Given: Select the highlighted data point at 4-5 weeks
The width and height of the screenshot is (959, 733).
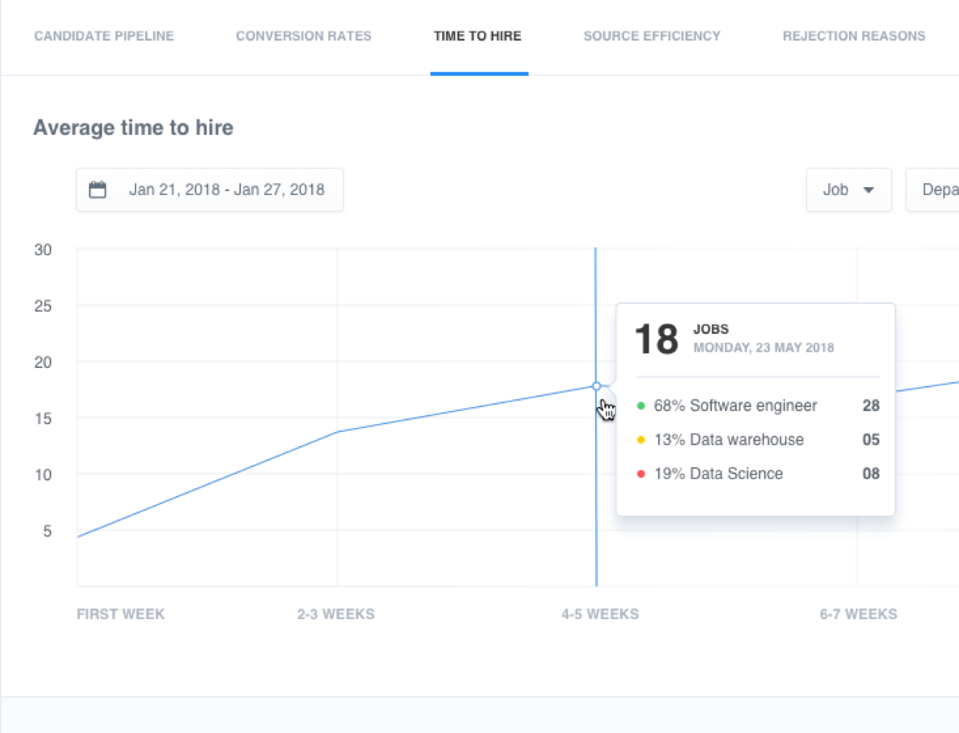Looking at the screenshot, I should point(596,386).
